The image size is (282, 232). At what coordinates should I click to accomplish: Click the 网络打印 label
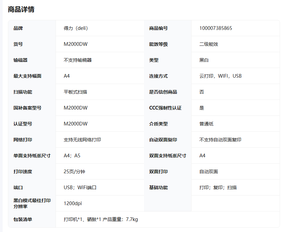(23, 140)
